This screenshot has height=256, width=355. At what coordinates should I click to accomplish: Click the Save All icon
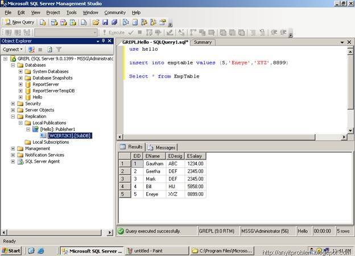point(114,22)
